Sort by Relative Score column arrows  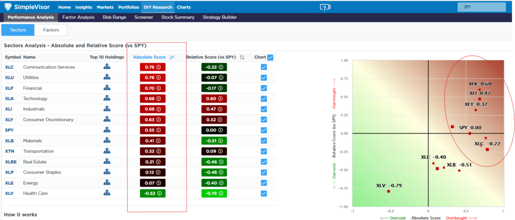[x=242, y=57]
